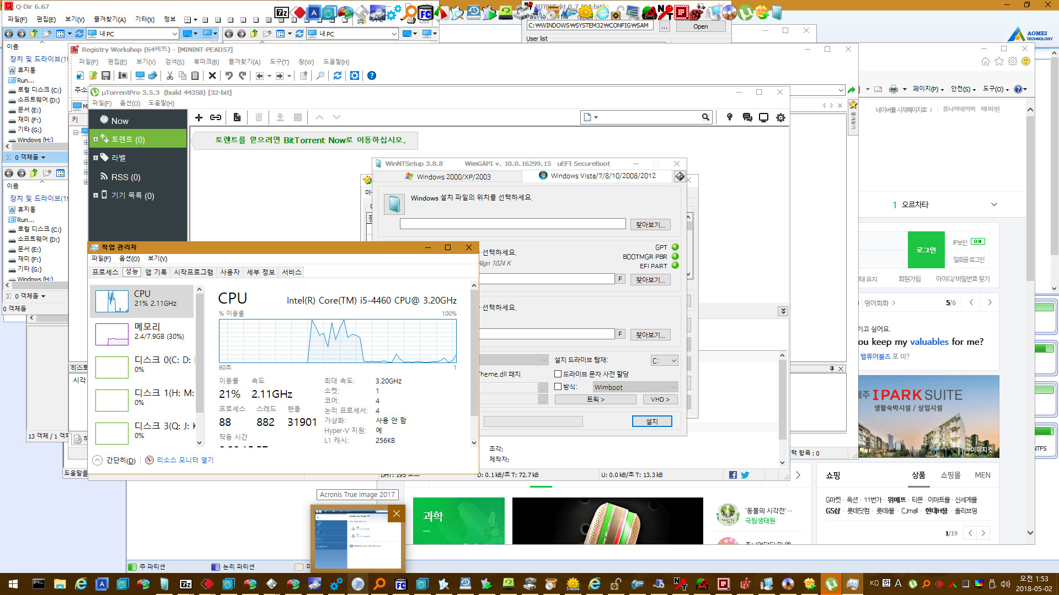Click Add Torrent plus icon in uTorrent
The height and width of the screenshot is (595, 1059).
199,117
